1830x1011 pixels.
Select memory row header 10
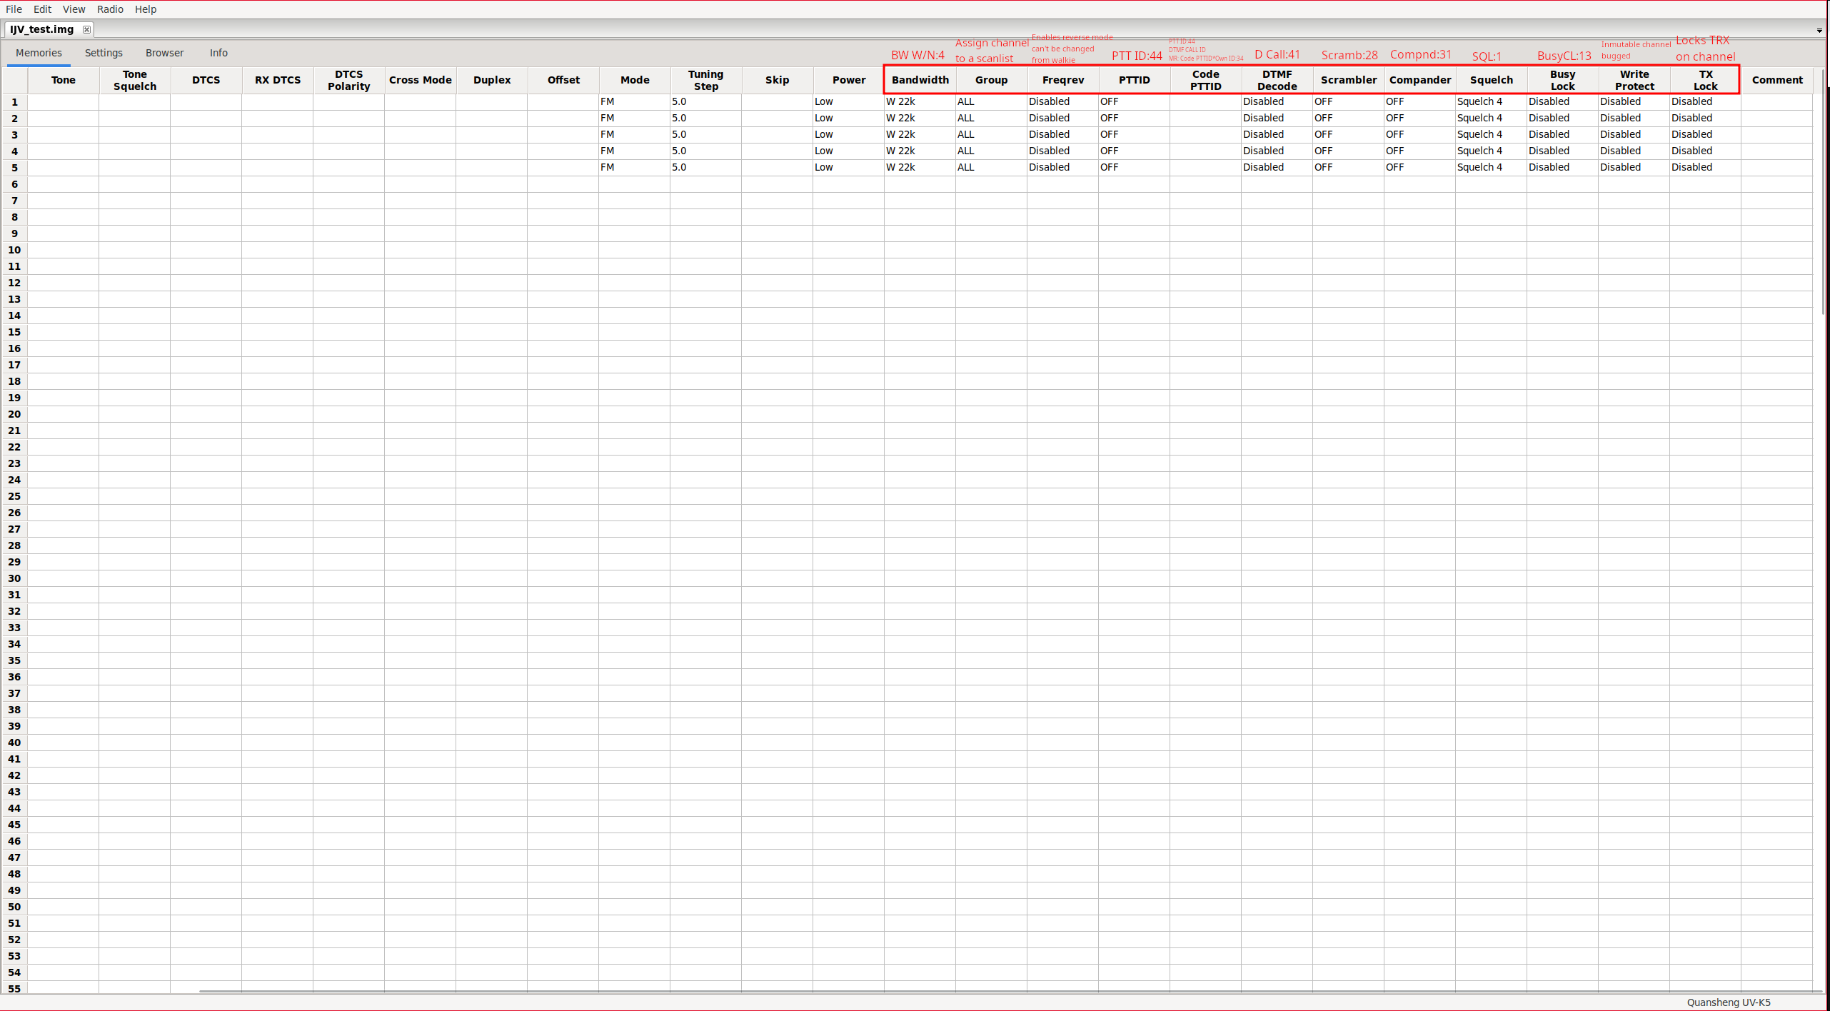14,250
